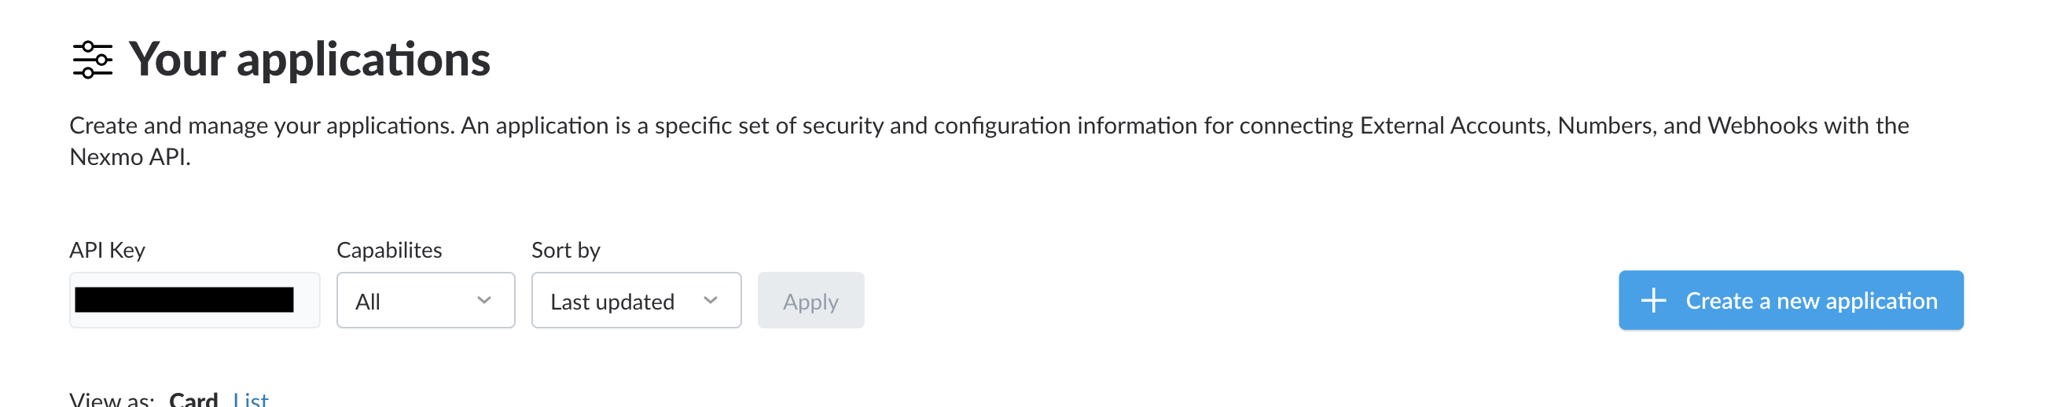The height and width of the screenshot is (407, 2047).
Task: Click the Capabilites label text
Action: 388,251
